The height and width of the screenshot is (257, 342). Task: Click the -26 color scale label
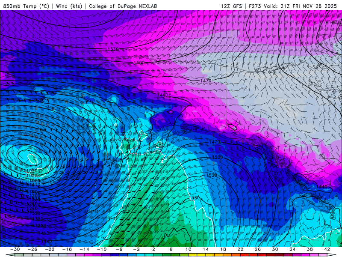point(32,249)
